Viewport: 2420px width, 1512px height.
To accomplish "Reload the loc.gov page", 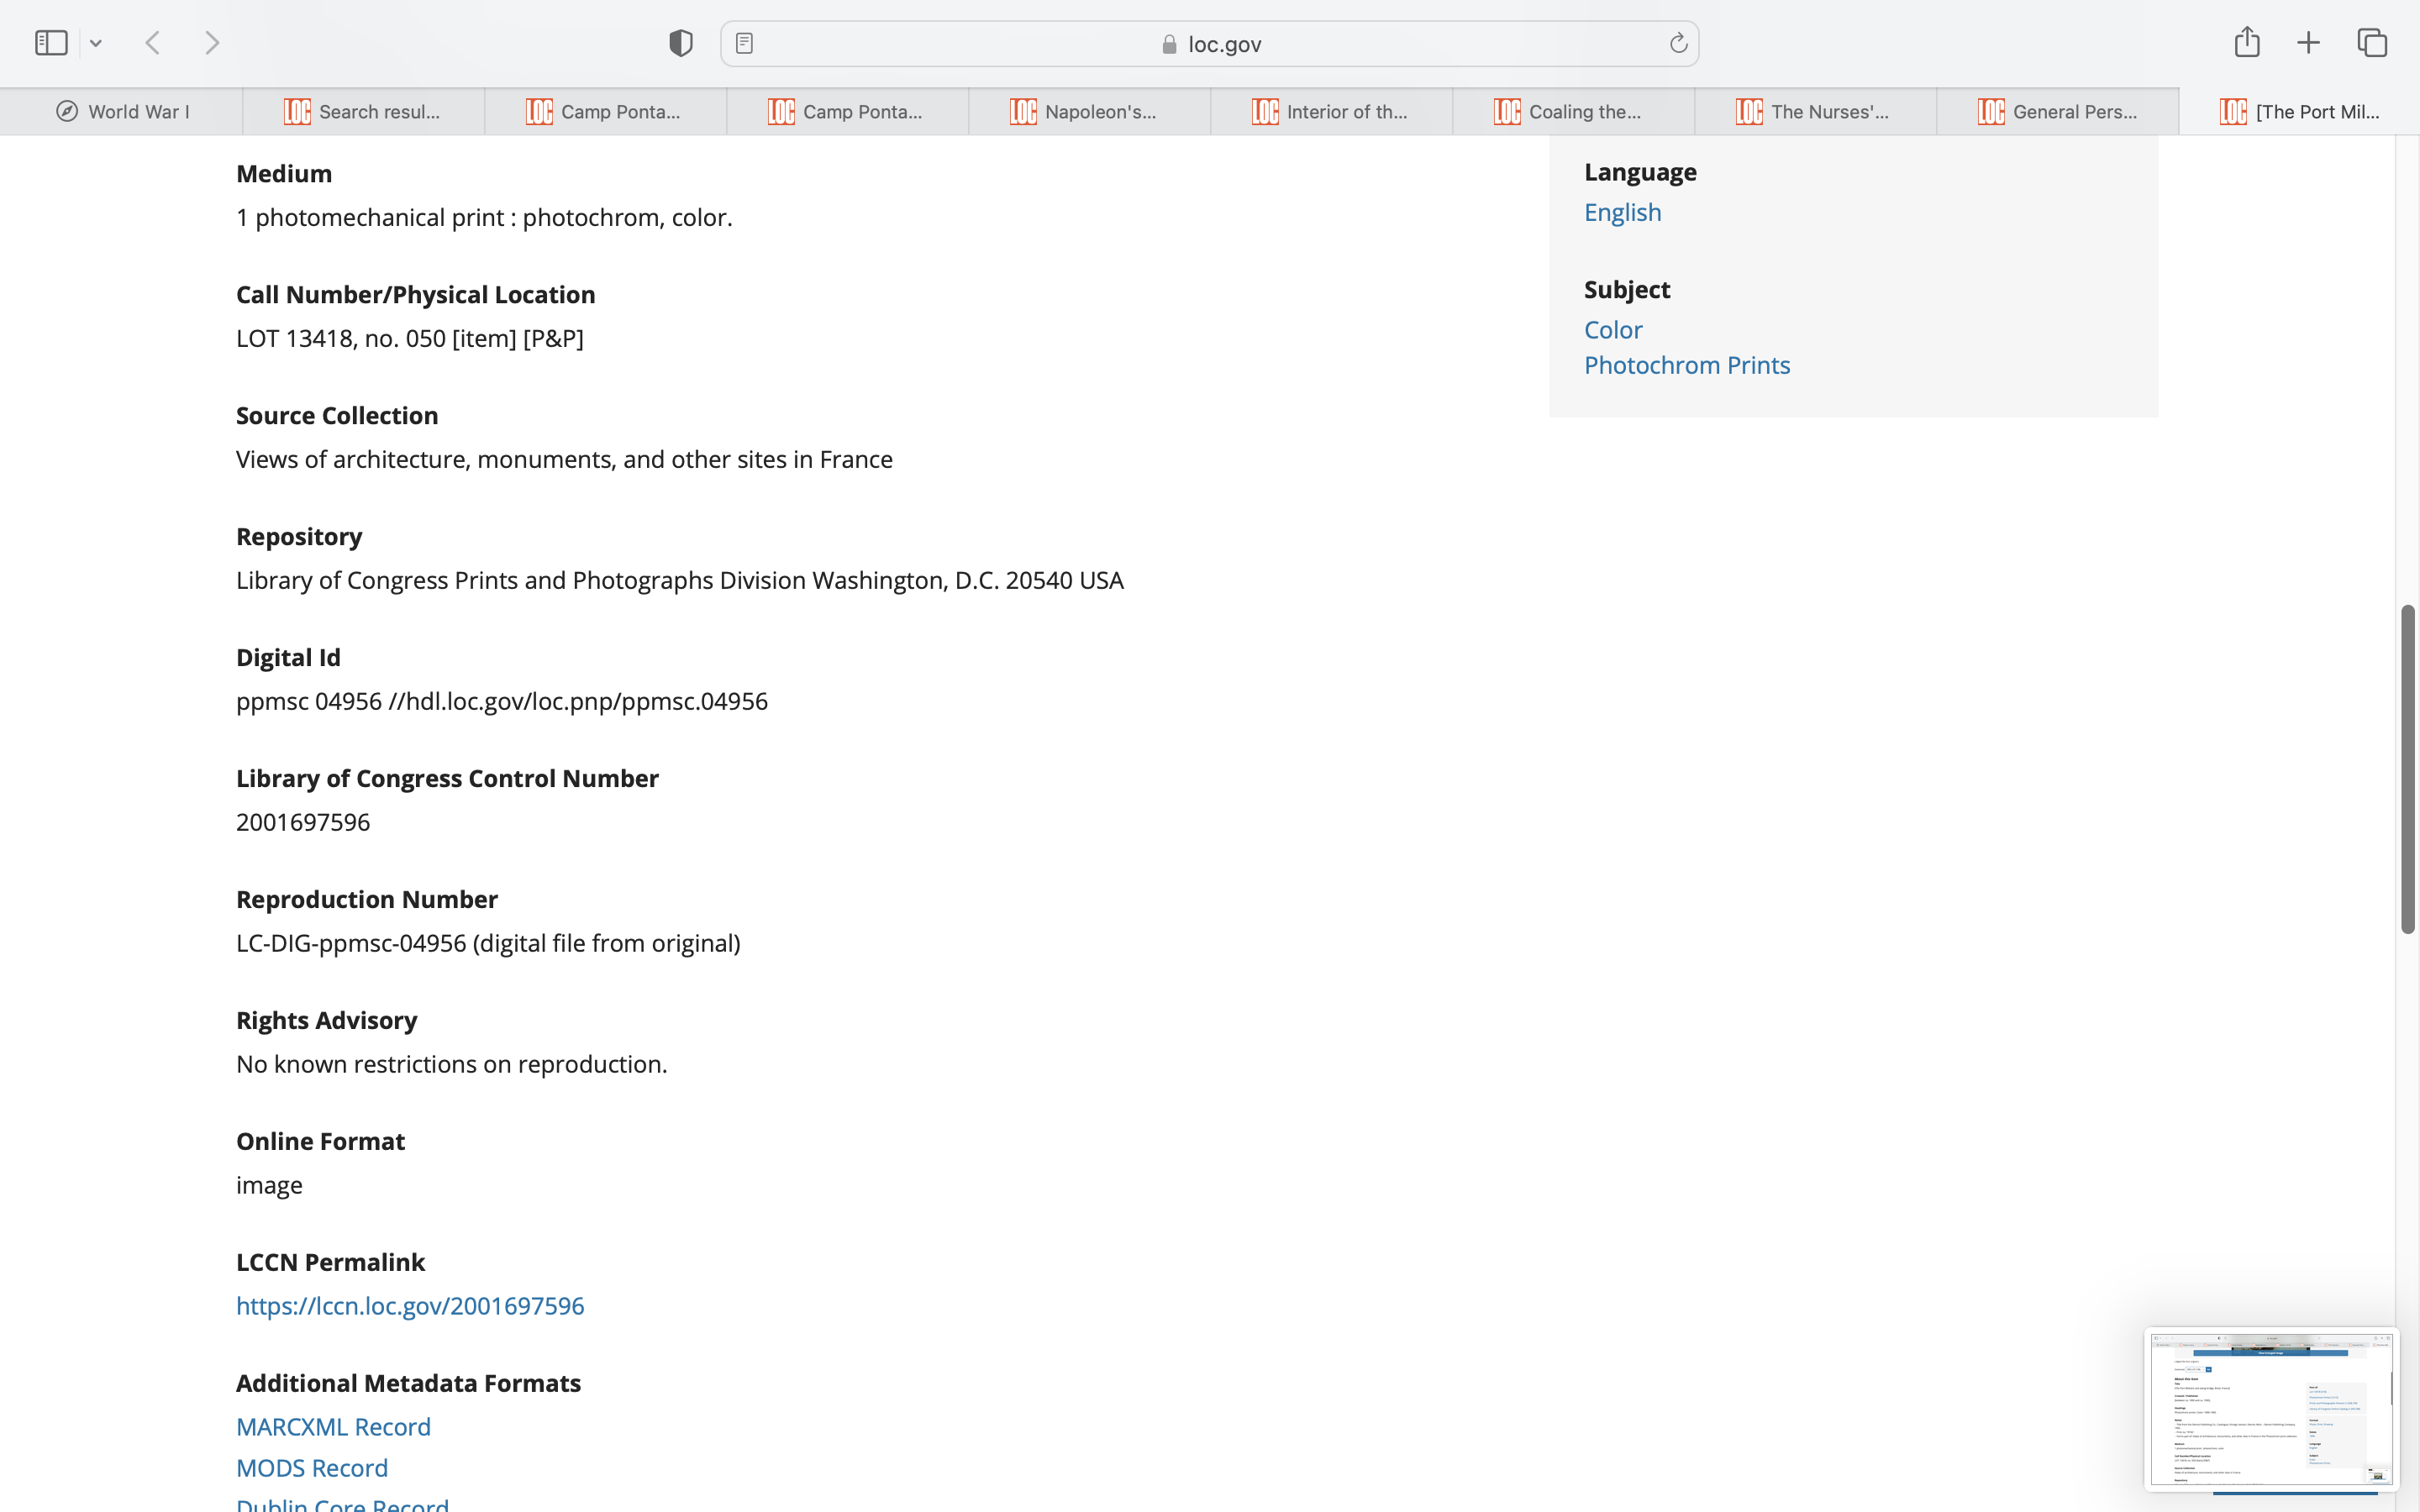I will pyautogui.click(x=1678, y=43).
